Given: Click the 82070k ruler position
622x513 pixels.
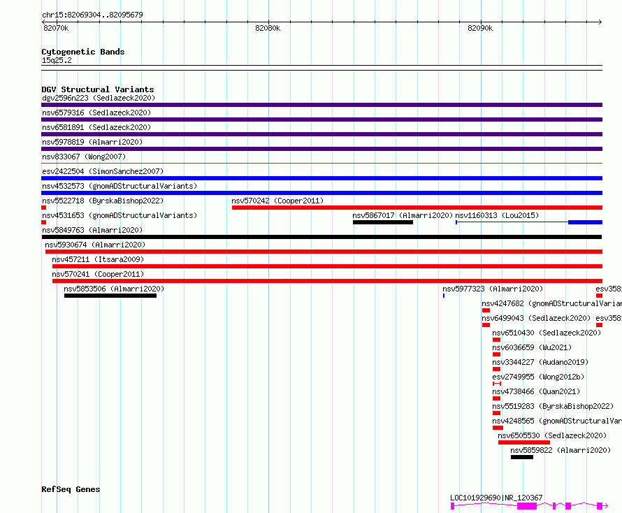Looking at the screenshot, I should pos(56,28).
